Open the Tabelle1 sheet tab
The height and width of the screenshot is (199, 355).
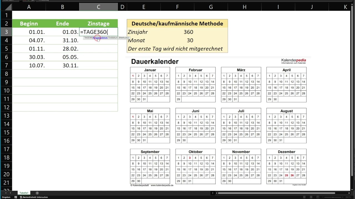click(24, 193)
